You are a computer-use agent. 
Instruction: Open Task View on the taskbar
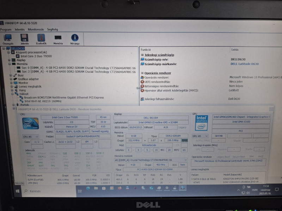(x=80, y=191)
